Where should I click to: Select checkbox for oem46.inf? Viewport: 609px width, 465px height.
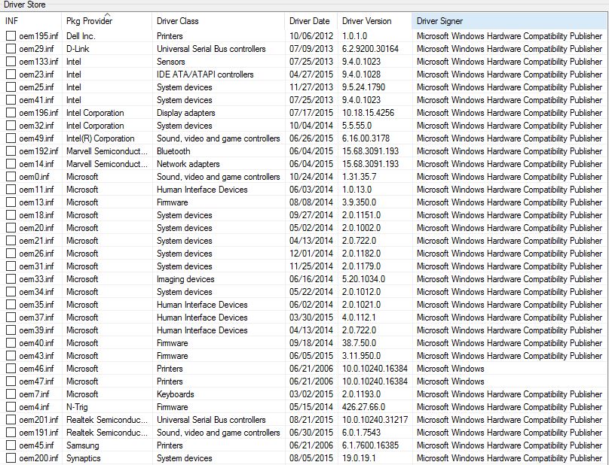click(11, 369)
